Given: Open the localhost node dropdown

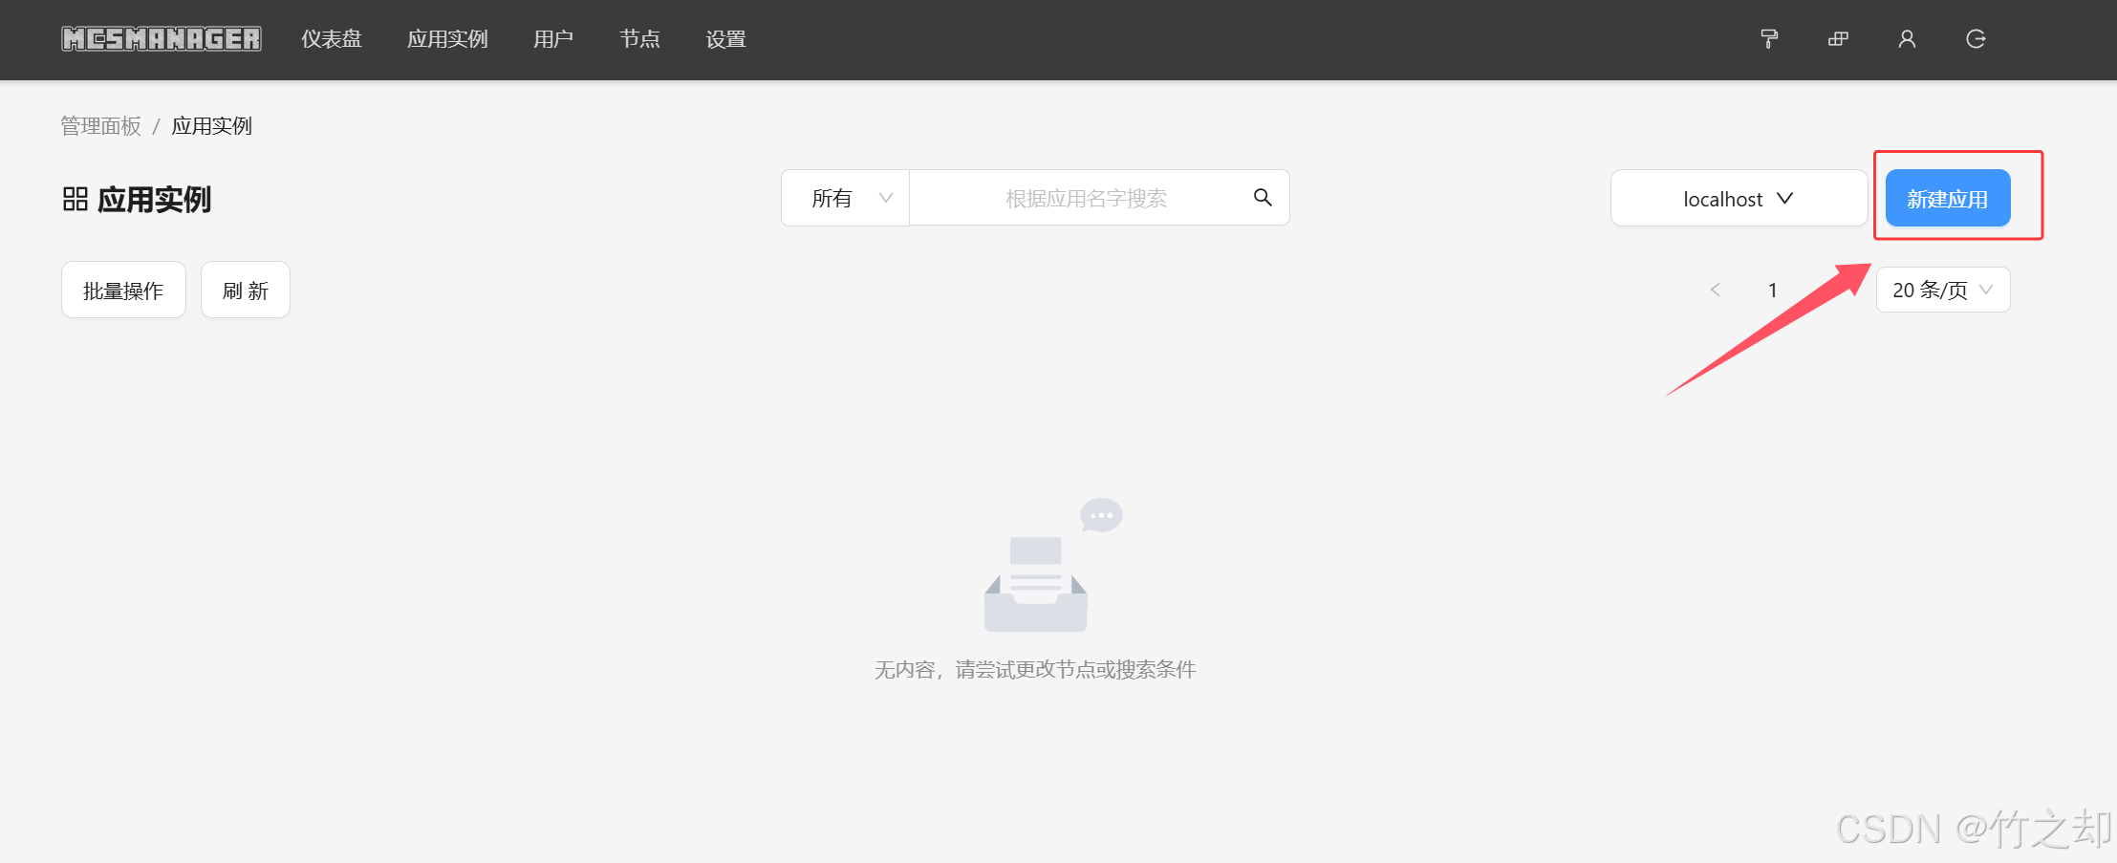Looking at the screenshot, I should [1739, 198].
